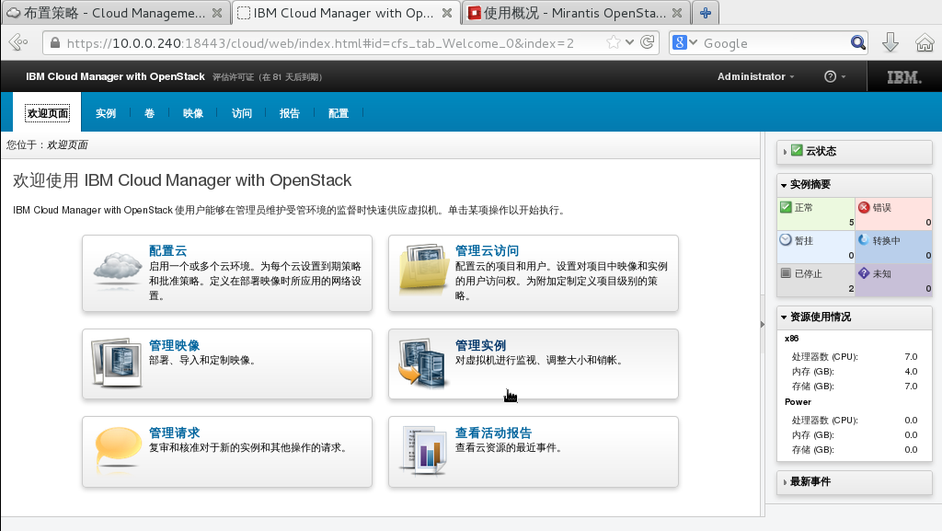Screen dimensions: 942x531
Task: Click the server arrow icon for 管理实例
Action: 423,363
